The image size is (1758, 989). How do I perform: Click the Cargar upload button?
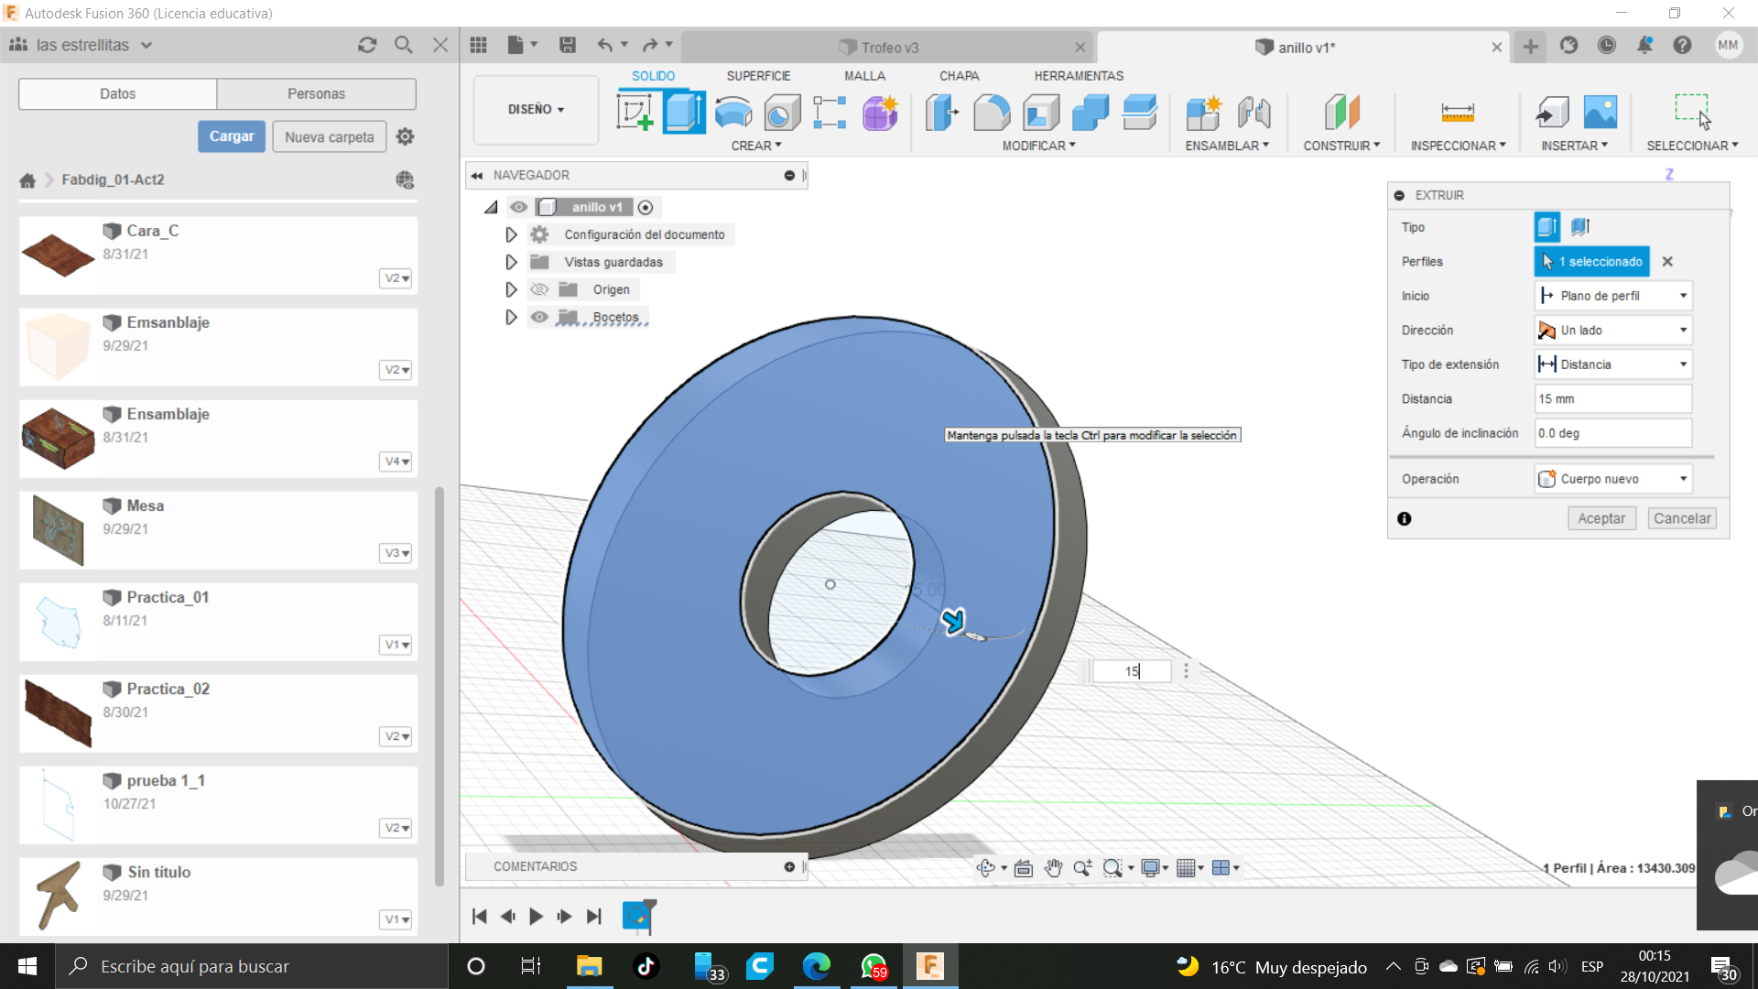pos(232,136)
